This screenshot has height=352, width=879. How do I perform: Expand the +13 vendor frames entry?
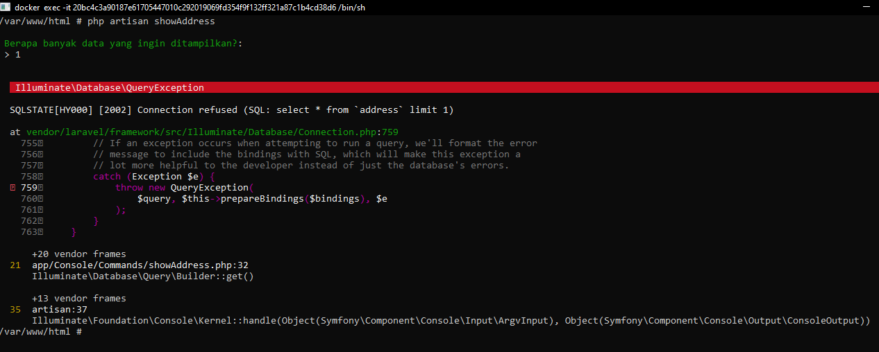(x=79, y=299)
